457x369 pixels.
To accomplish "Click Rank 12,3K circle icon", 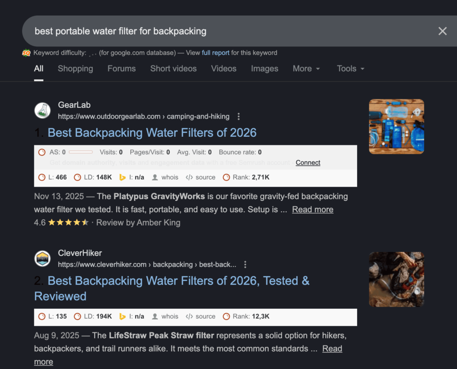I will [x=226, y=317].
